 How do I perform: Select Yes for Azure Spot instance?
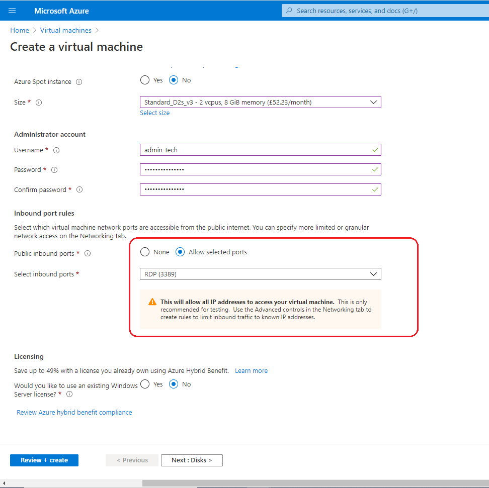point(145,80)
